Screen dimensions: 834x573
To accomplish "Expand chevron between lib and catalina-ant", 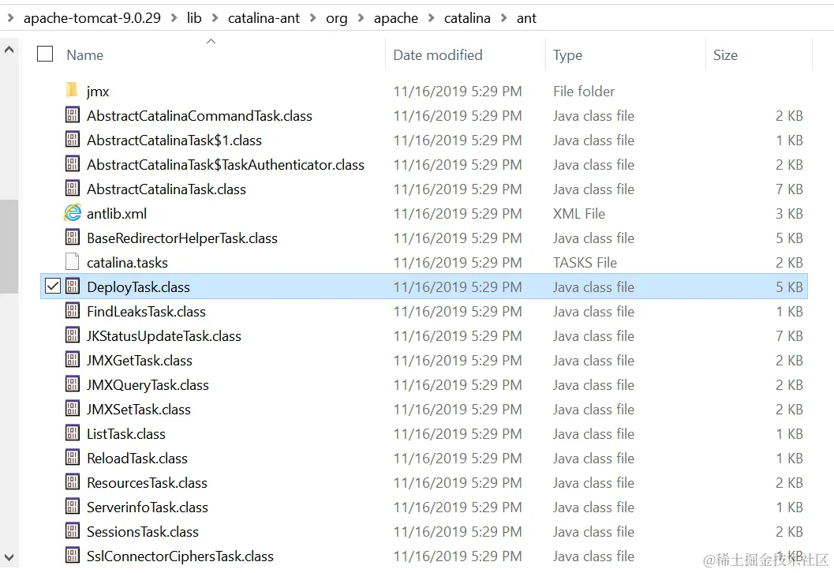I will [x=215, y=18].
